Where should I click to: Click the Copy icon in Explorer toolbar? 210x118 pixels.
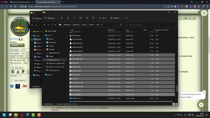point(68,18)
